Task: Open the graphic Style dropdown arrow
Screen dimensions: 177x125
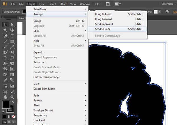Action: [159, 12]
